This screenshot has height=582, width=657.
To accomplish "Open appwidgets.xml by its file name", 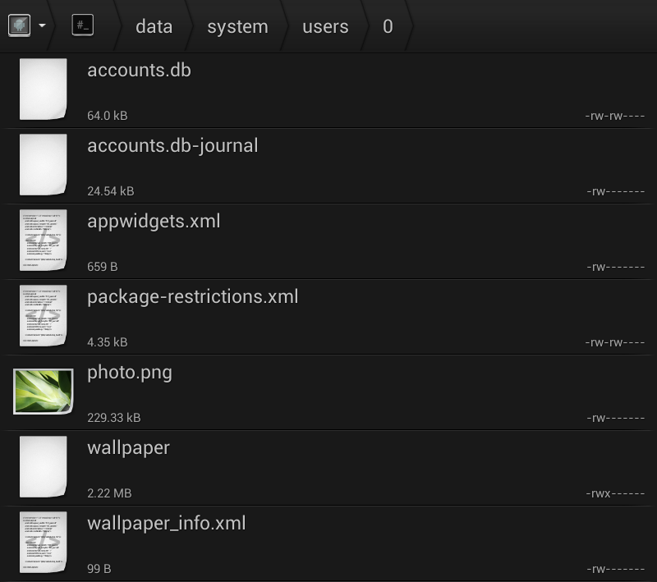I will click(x=154, y=222).
